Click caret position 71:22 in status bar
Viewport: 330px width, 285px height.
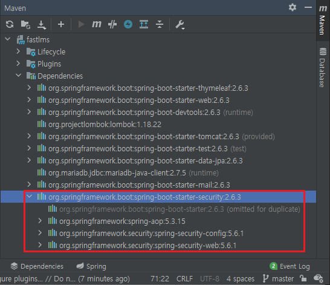coord(160,279)
